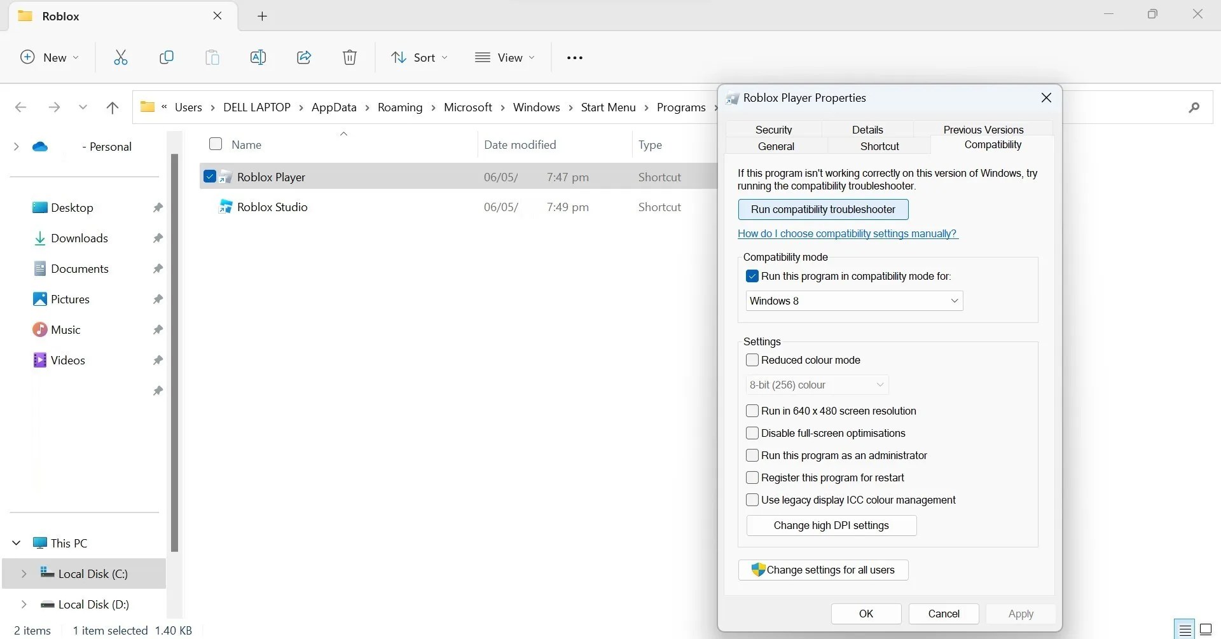Click Cancel in the properties dialog
The height and width of the screenshot is (639, 1221).
[x=944, y=614]
